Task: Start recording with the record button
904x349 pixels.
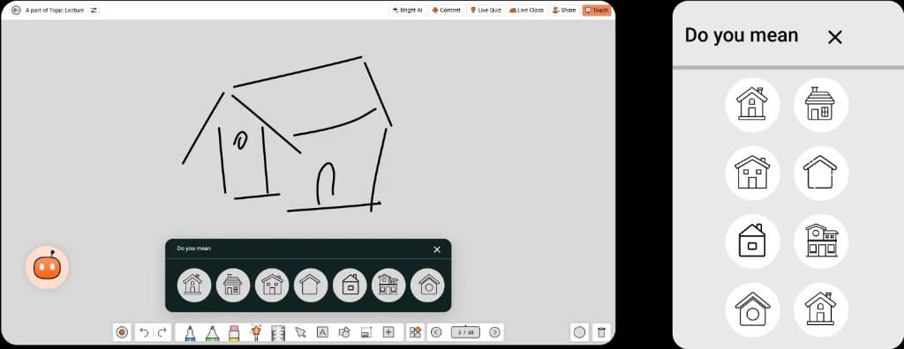Action: [x=122, y=332]
